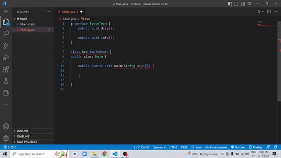Click line number 7 in gutter
Screen dimensions: 281x158
pyautogui.click(x=63, y=52)
